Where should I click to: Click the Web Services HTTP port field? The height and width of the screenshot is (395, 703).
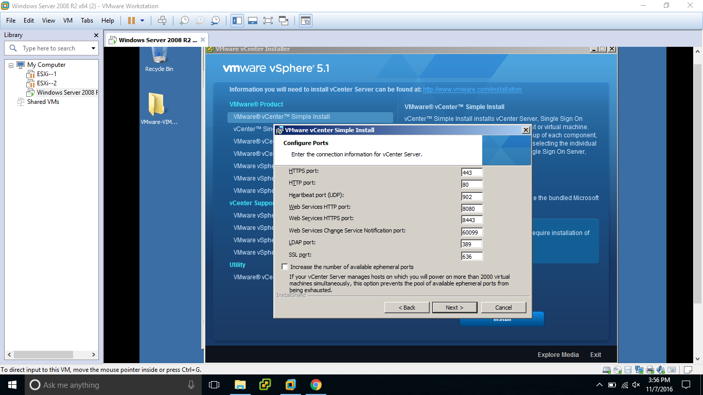pos(472,209)
